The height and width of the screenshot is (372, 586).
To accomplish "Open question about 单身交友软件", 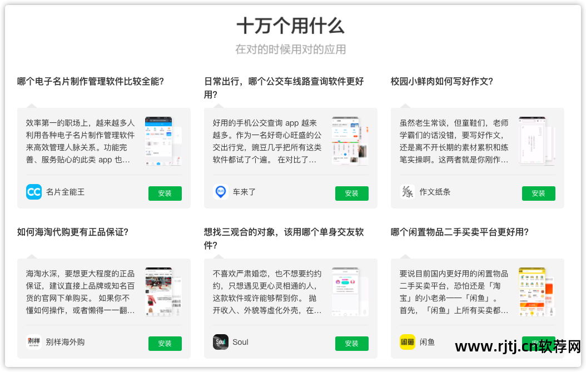I will coord(284,239).
